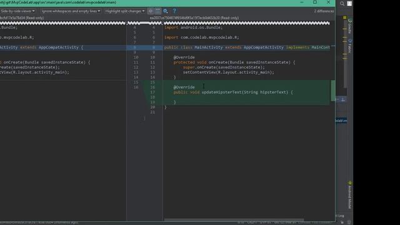The image size is (400, 225).
Task: Click the horizontal scrollbar in right pane
Action: [x=234, y=219]
